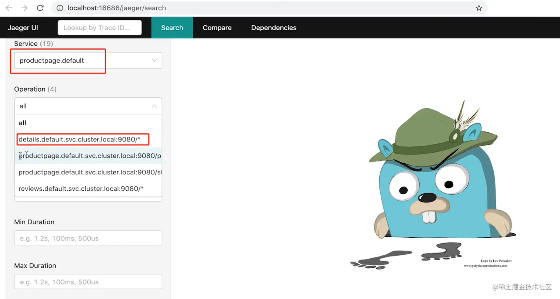Click the Service dropdown chevron arrow
The image size is (560, 299).
154,61
